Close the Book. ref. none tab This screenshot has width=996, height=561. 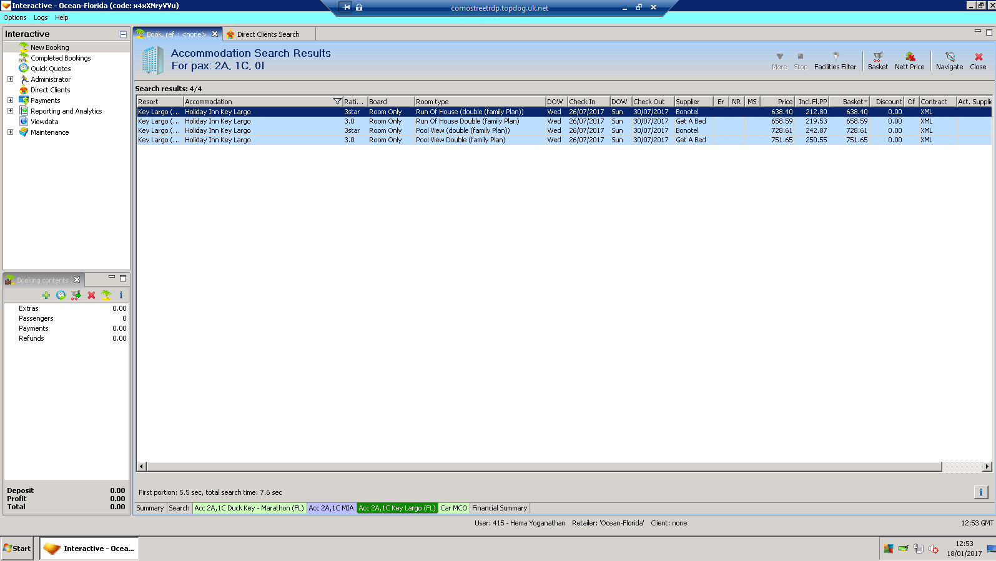click(x=215, y=34)
